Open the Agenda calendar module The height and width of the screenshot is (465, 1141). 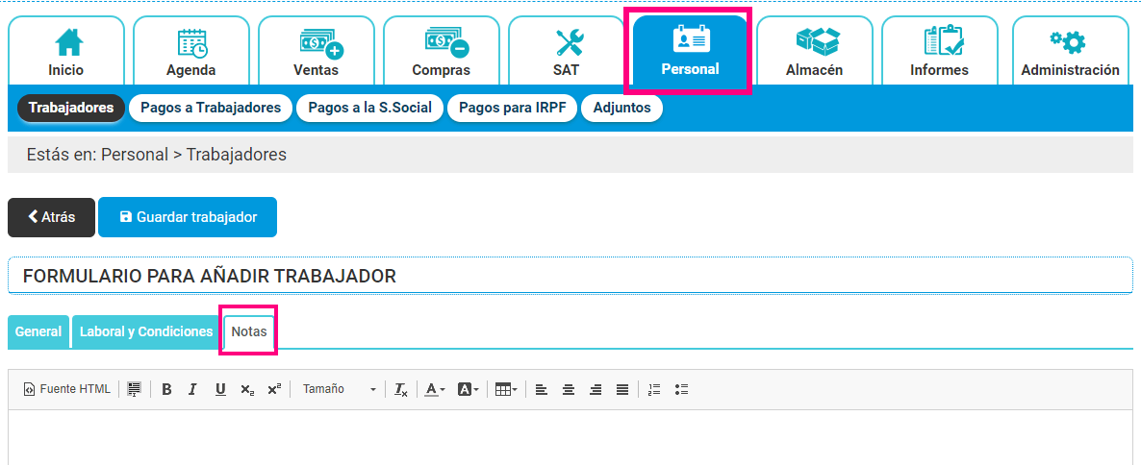(191, 51)
